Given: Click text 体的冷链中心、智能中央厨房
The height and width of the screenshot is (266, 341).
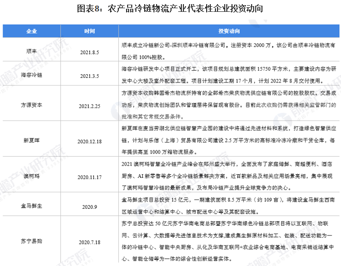Looking at the screenshot, I should 157,247.
